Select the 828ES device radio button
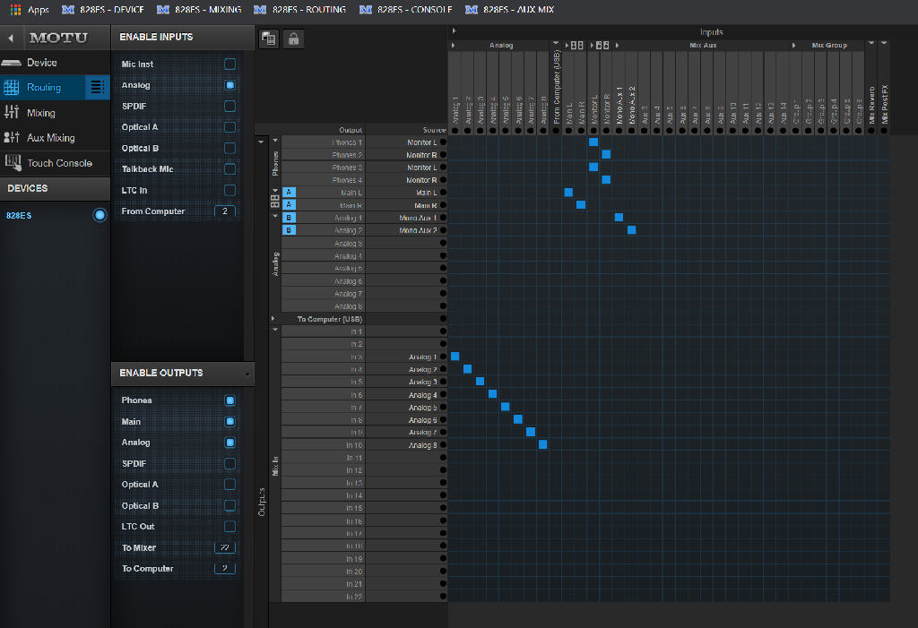Screen dimensions: 918x628 tap(100, 215)
